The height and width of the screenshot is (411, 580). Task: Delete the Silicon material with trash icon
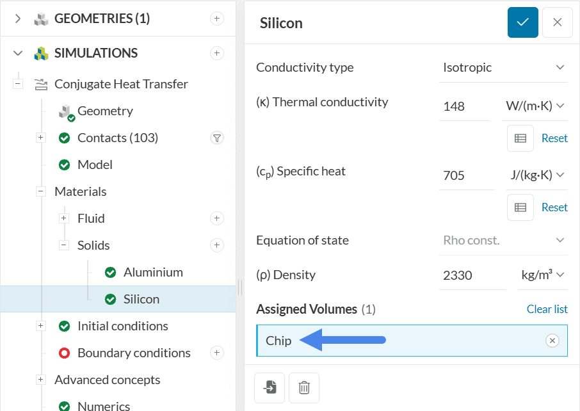[x=304, y=387]
